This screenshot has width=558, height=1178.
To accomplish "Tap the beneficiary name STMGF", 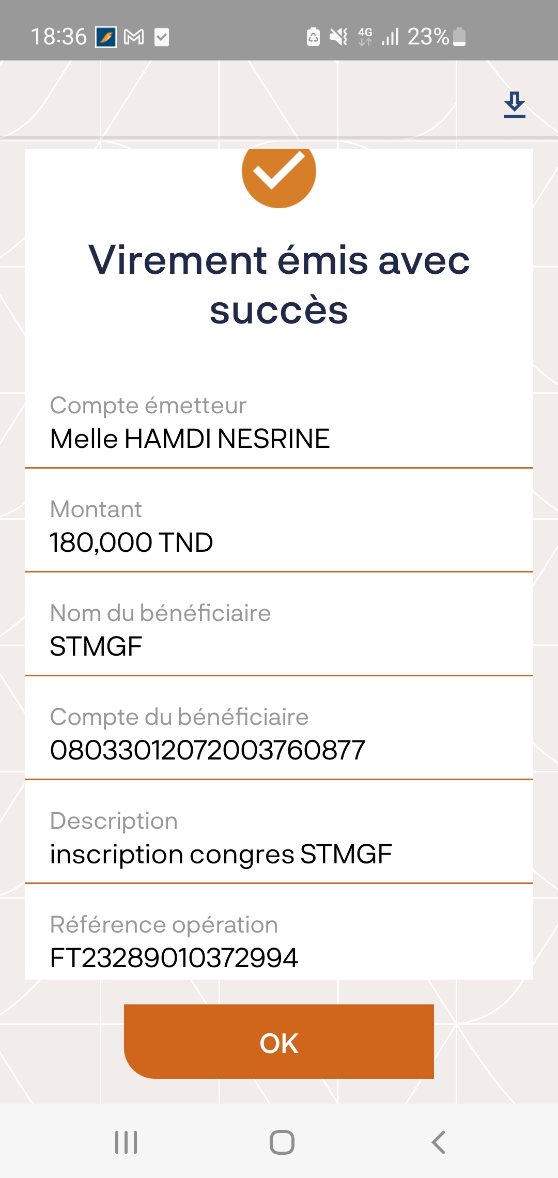I will pyautogui.click(x=96, y=646).
